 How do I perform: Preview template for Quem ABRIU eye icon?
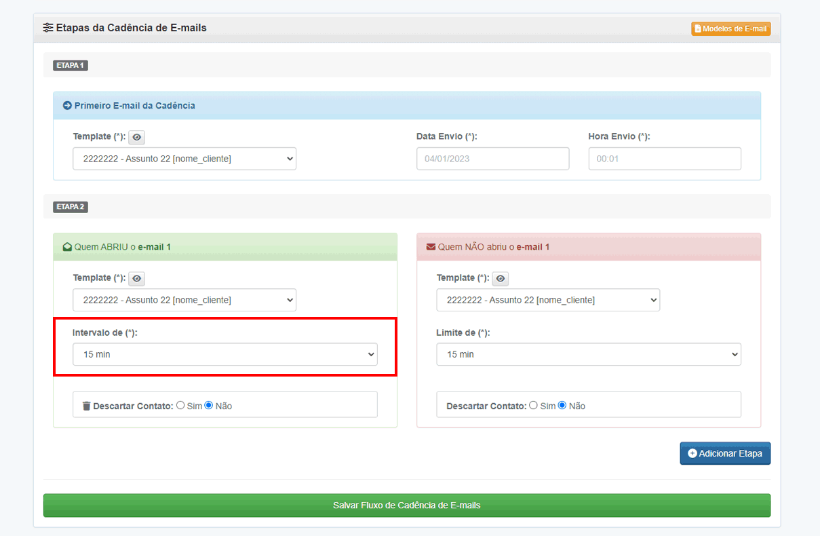pyautogui.click(x=136, y=278)
